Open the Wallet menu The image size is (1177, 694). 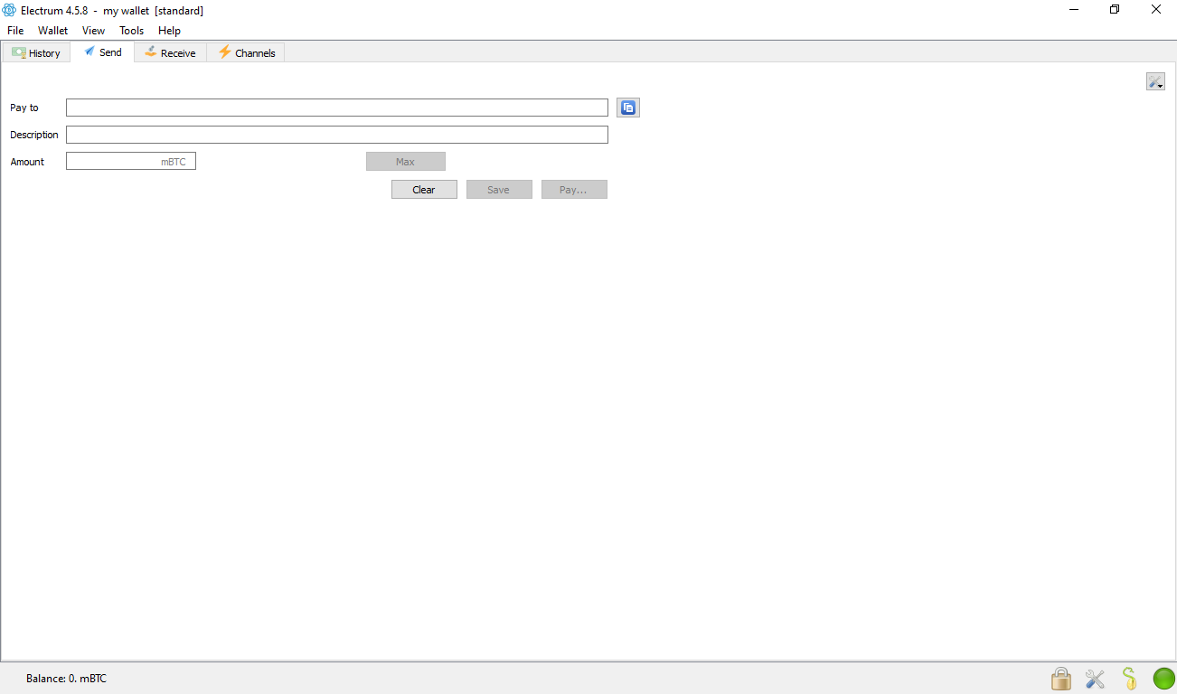tap(52, 31)
